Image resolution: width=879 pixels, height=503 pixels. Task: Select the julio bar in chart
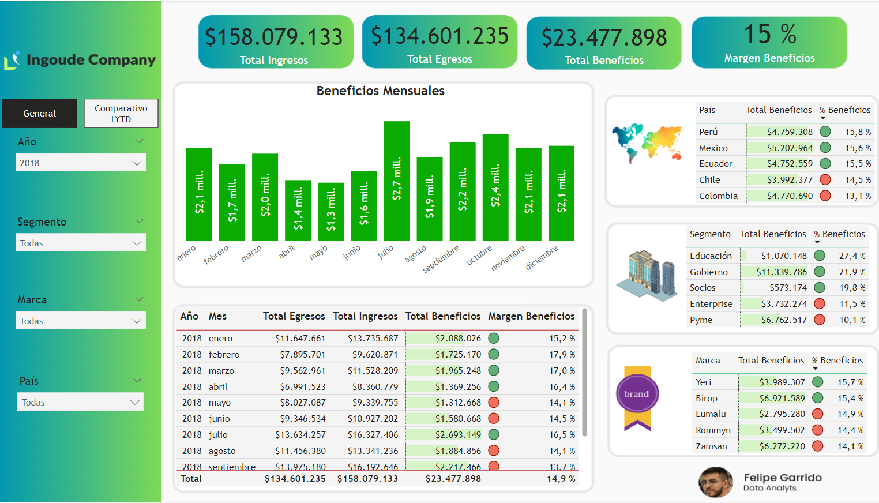pyautogui.click(x=397, y=181)
